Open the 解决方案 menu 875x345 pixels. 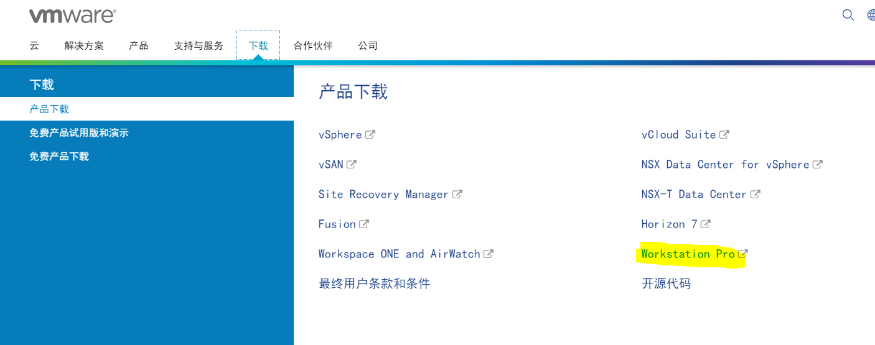84,45
